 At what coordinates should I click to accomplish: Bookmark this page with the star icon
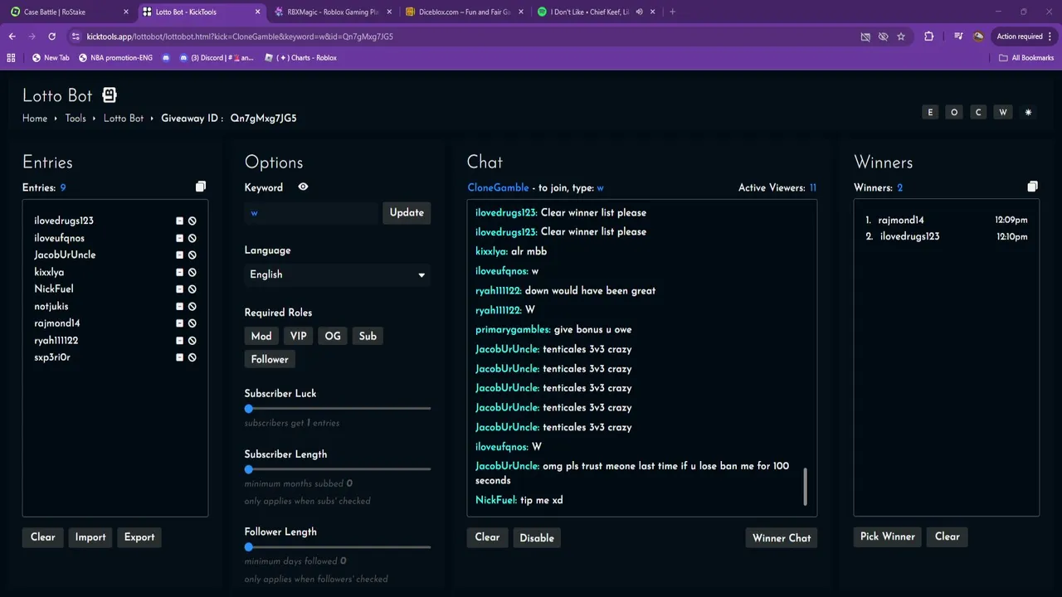tap(901, 36)
